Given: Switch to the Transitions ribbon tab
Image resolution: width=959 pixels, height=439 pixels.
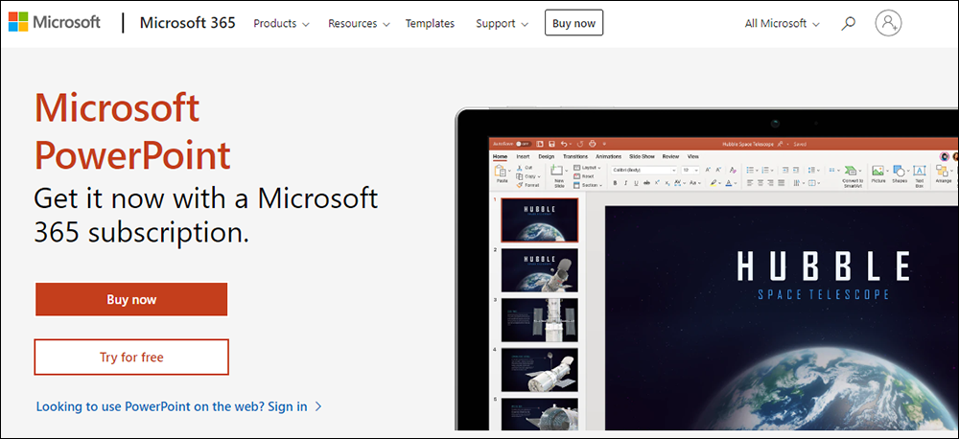Looking at the screenshot, I should coord(574,156).
